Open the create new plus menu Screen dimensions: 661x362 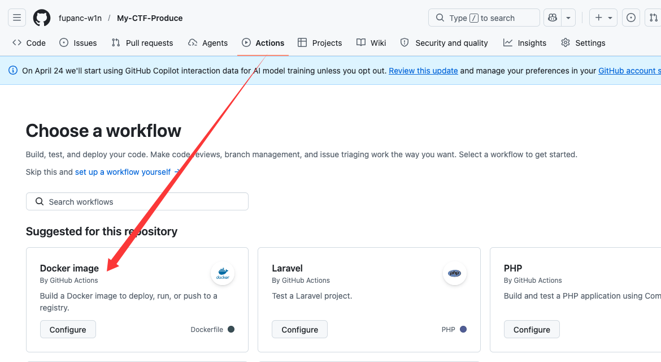click(x=603, y=18)
